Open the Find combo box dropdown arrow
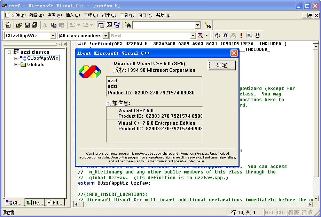 pyautogui.click(x=197, y=25)
